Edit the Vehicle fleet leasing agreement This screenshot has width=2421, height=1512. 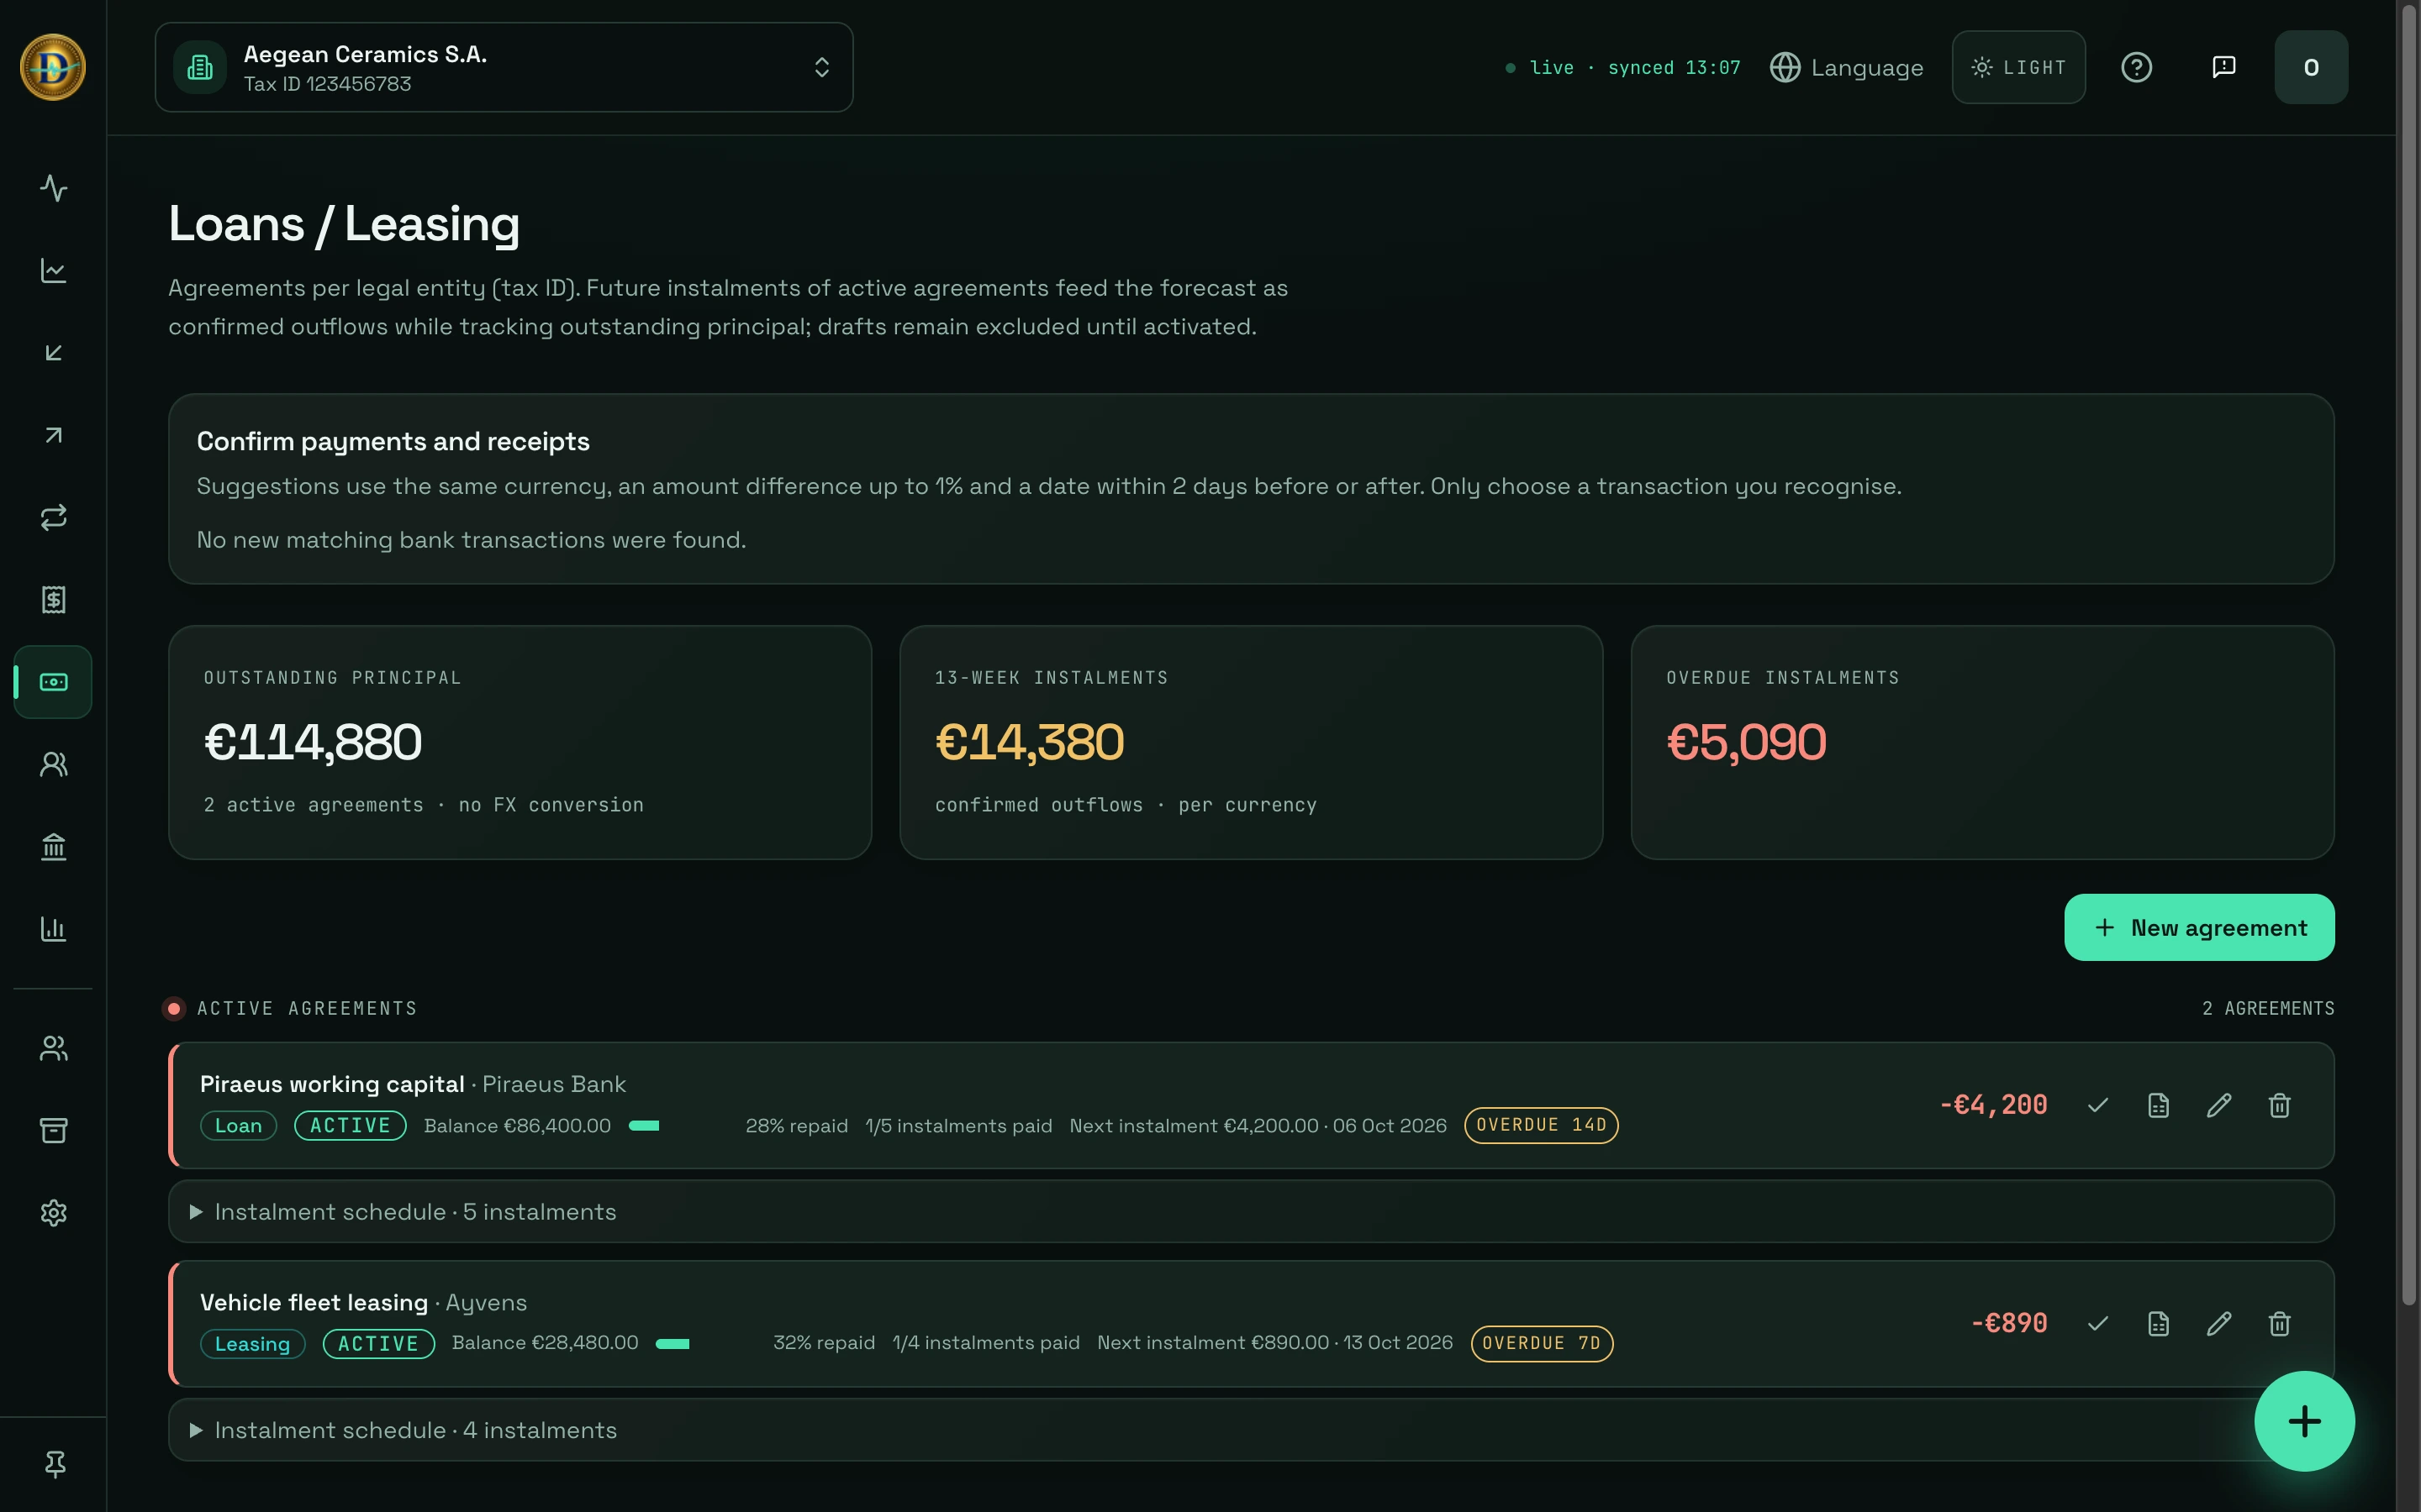coord(2219,1324)
